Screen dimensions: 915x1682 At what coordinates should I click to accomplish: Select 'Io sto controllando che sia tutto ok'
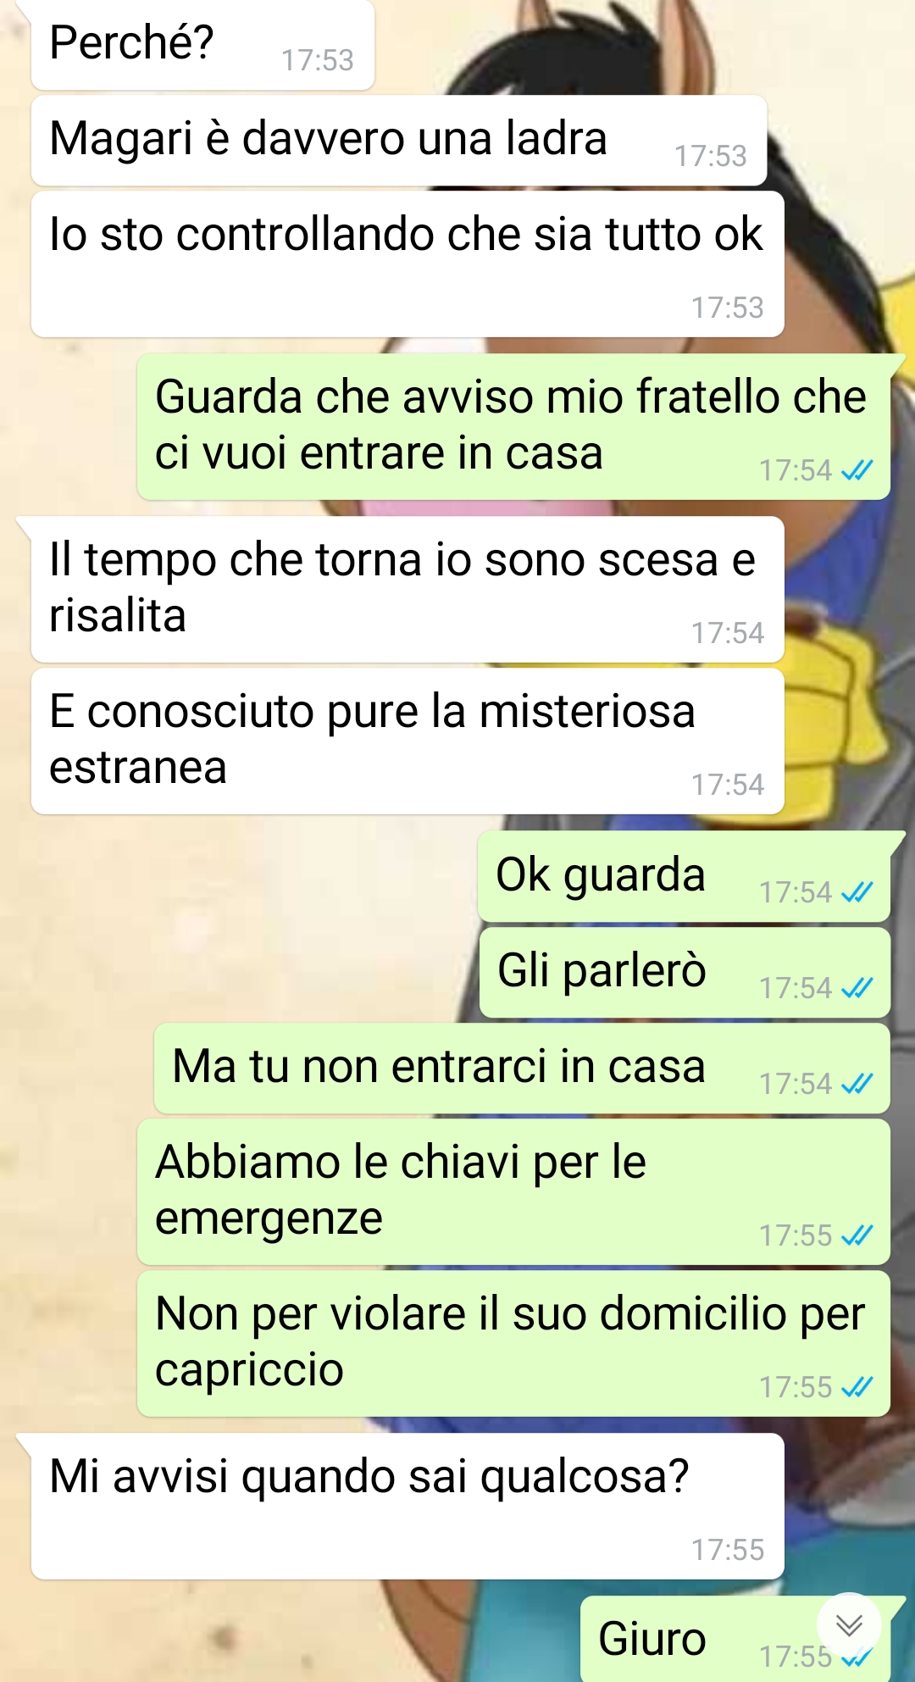point(408,264)
